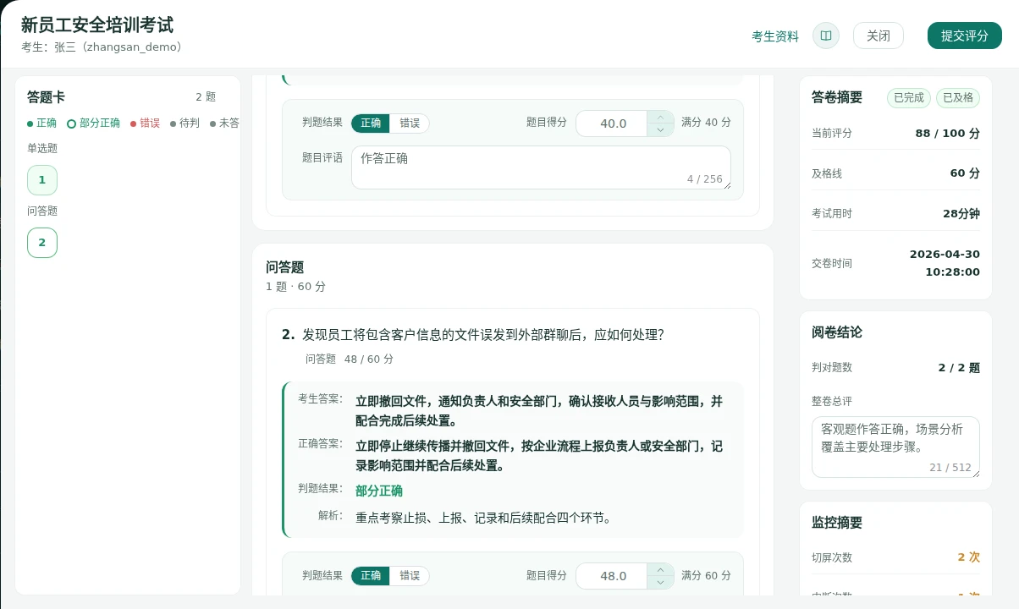This screenshot has width=1019, height=609.
Task: Open the book icon next to 考生资料
Action: tap(826, 36)
